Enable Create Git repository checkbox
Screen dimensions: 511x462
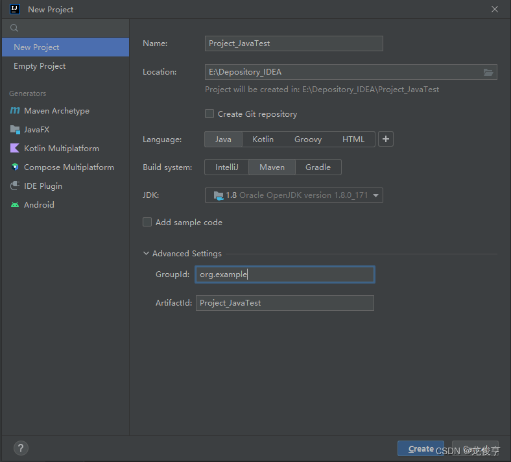coord(209,114)
